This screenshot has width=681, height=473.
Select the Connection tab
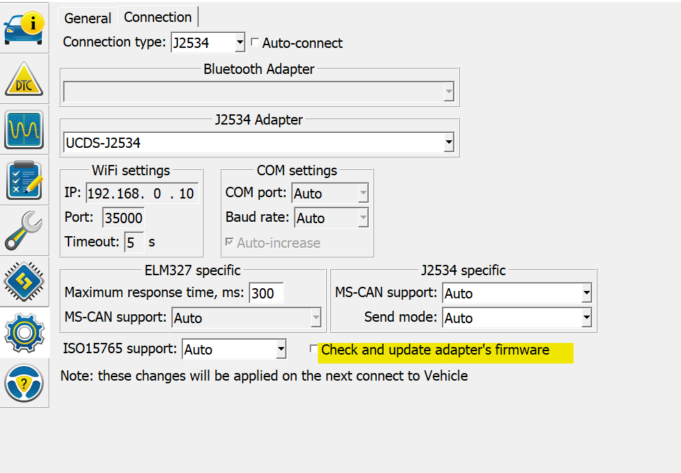158,17
